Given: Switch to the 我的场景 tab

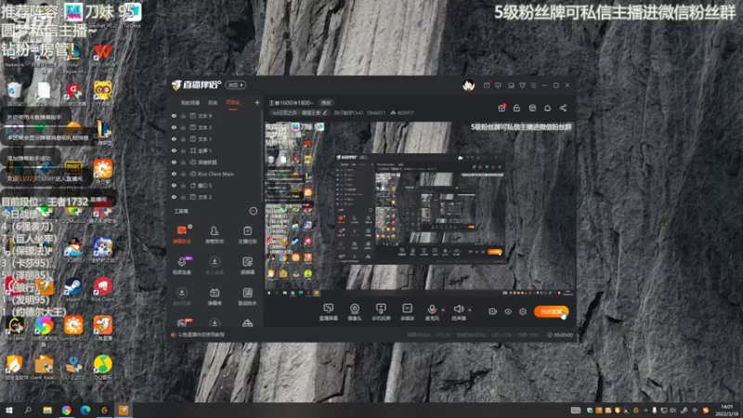Looking at the screenshot, I should 190,102.
